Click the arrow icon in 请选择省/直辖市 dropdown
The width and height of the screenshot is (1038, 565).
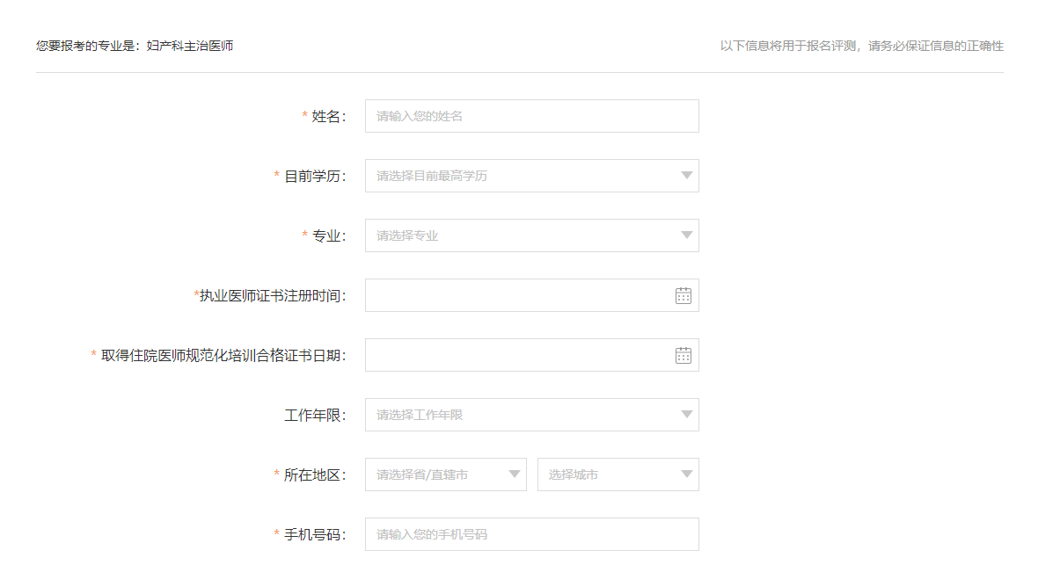tap(515, 474)
